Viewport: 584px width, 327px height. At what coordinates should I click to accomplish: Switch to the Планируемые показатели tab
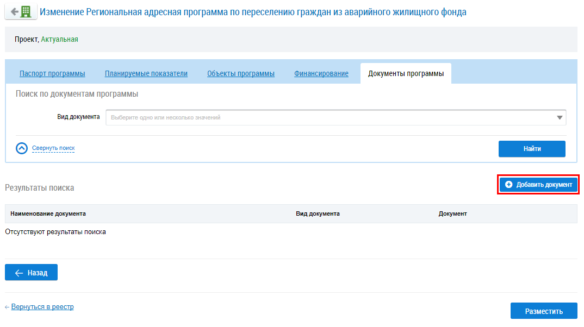click(146, 74)
